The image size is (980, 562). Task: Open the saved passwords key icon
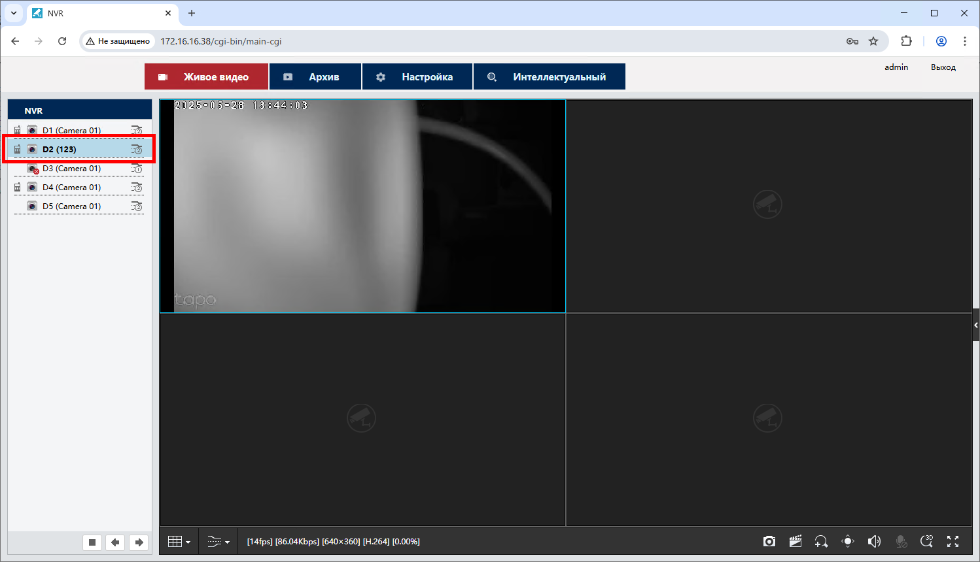click(x=852, y=41)
